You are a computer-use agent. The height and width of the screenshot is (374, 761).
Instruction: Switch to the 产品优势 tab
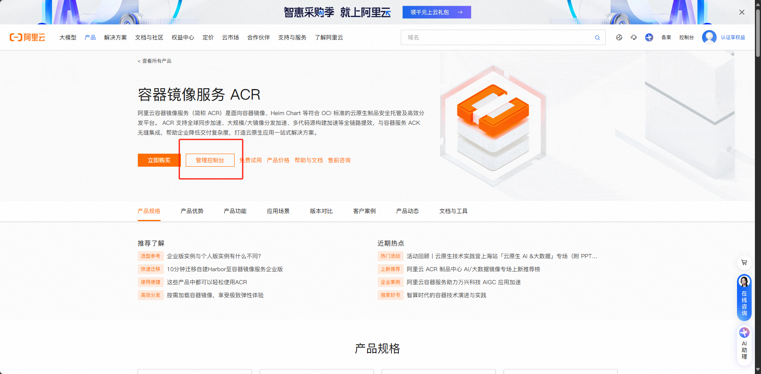point(192,211)
